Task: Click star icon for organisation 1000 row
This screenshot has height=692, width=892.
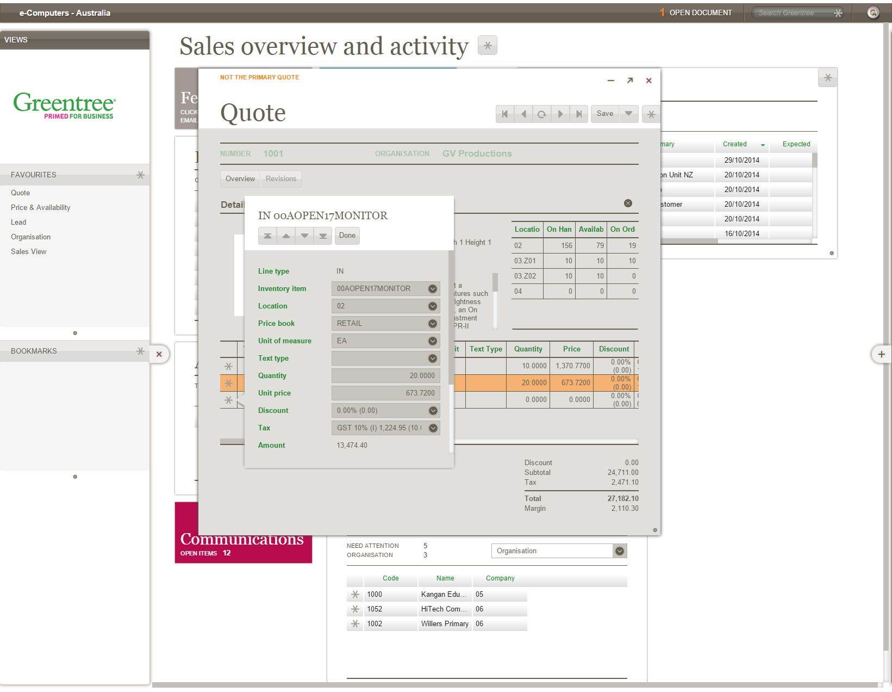Action: [355, 594]
